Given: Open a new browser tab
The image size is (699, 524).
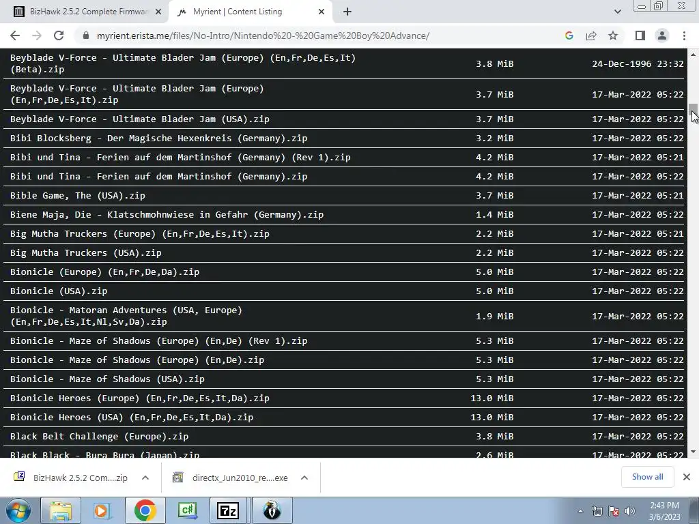Looking at the screenshot, I should coord(347,12).
